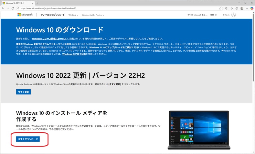Select the Windows 10 のダウンロード browser tab

tap(18, 3)
